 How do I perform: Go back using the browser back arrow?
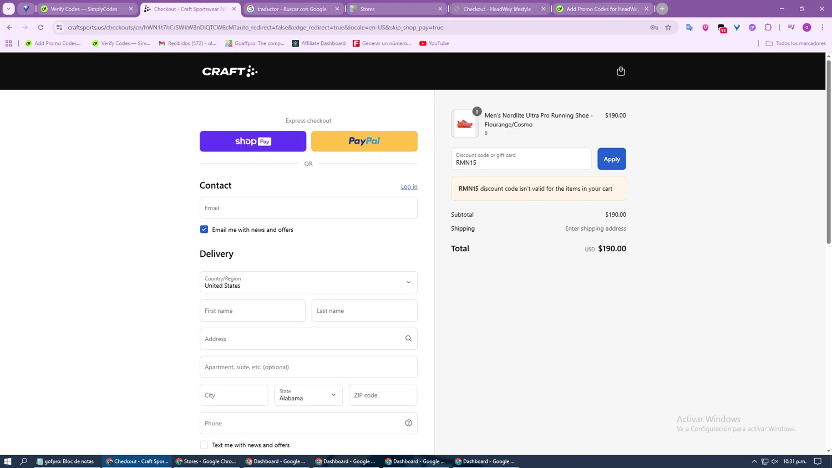click(9, 27)
